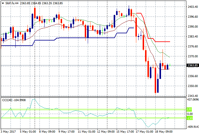Click the 11 May 01:00 time label
This screenshot has height=135, width=199.
pyautogui.click(x=87, y=132)
